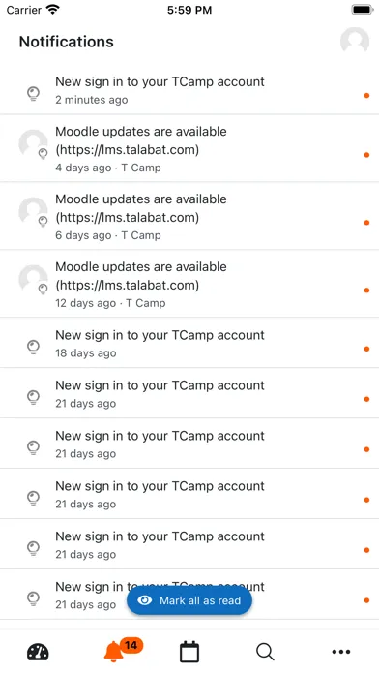Image resolution: width=379 pixels, height=674 pixels.
Task: Open the New sign in notification from 2 minutes ago
Action: (189, 90)
